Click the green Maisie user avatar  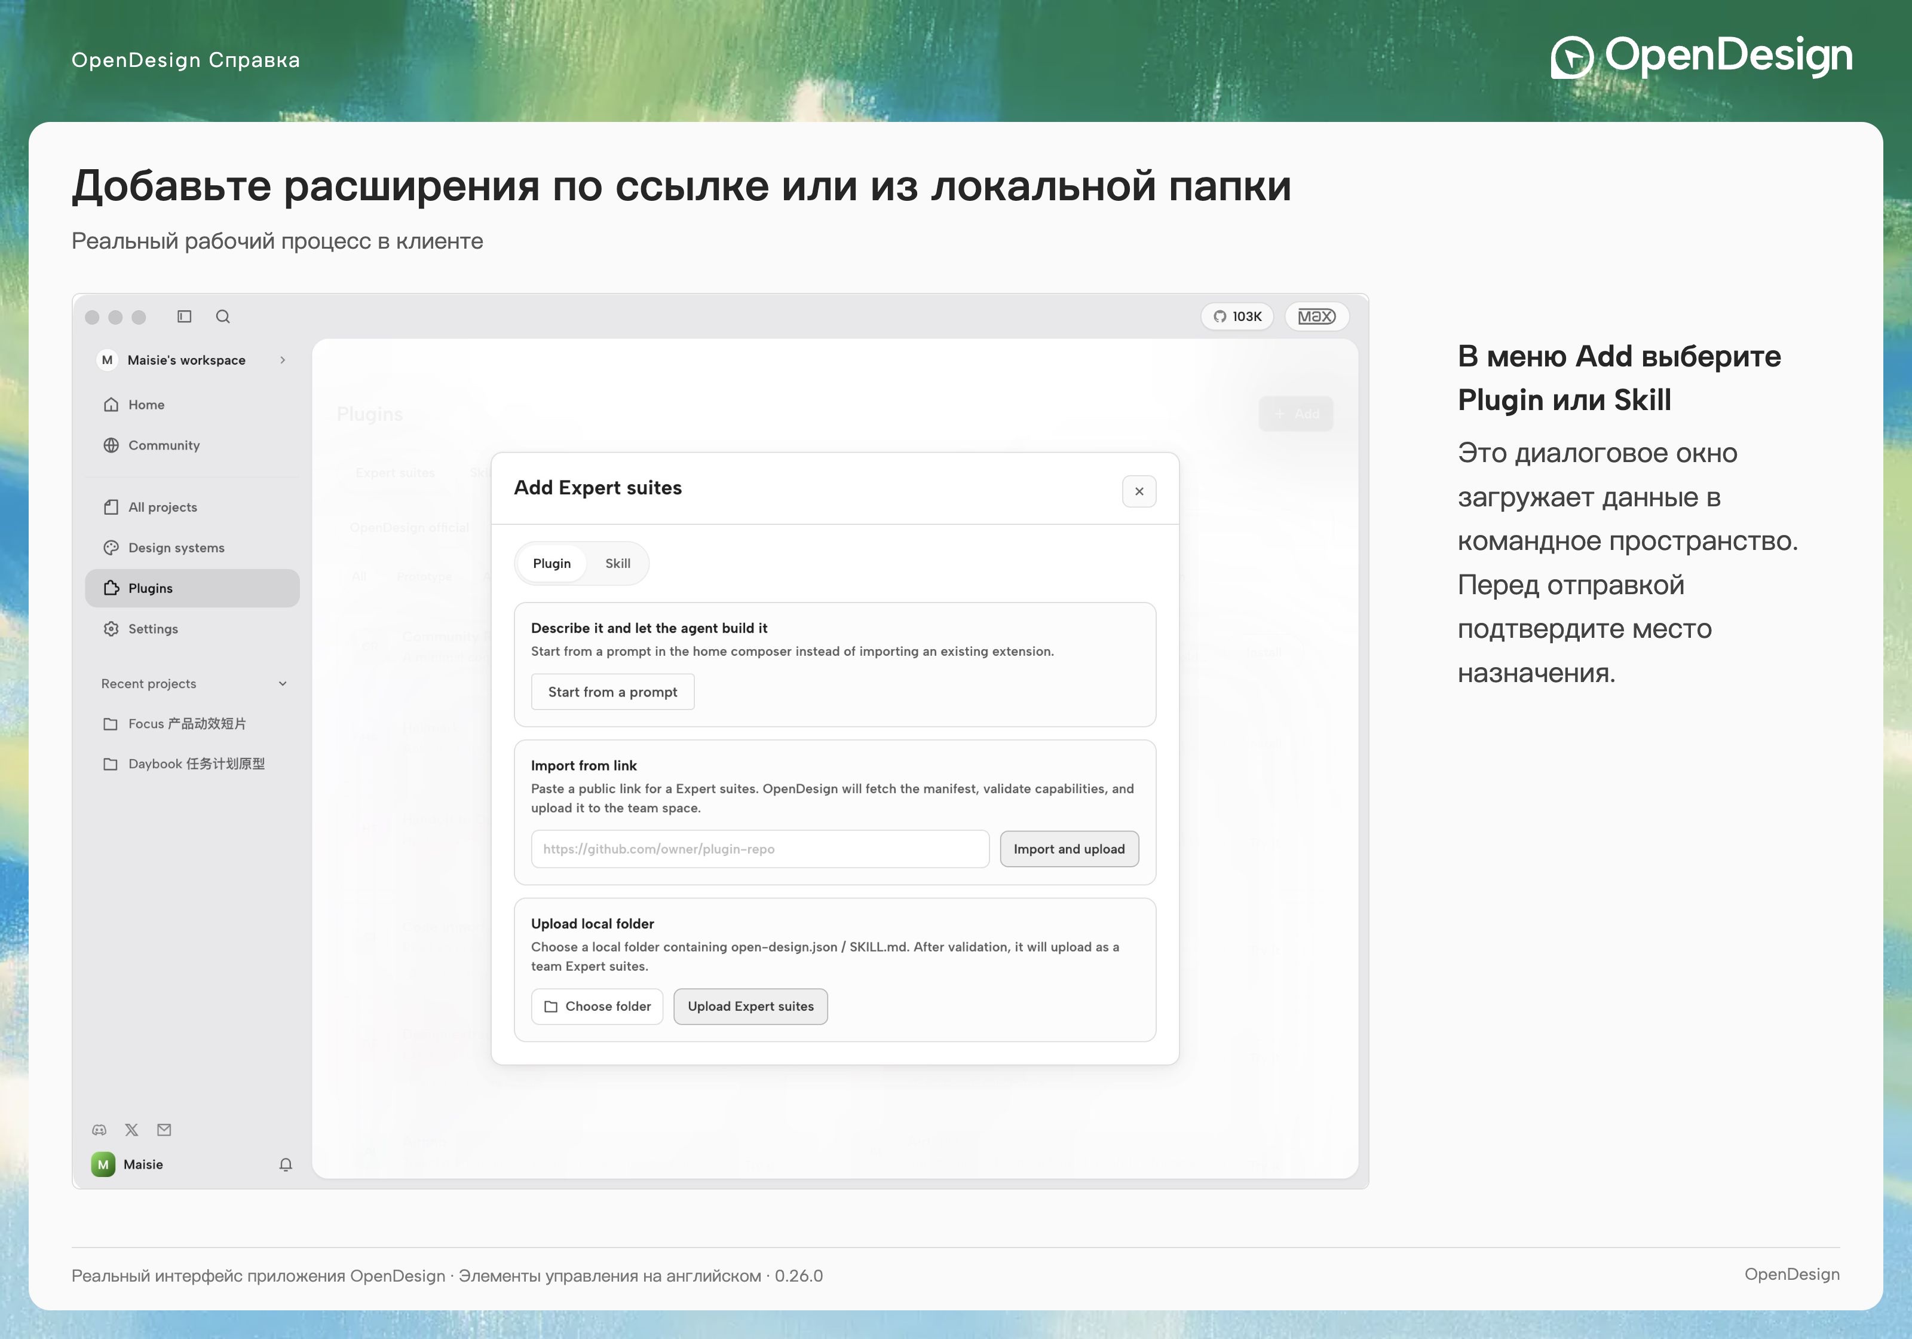pos(103,1165)
